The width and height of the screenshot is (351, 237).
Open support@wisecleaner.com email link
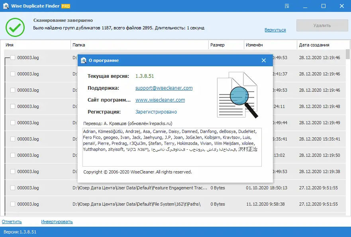pyautogui.click(x=164, y=88)
